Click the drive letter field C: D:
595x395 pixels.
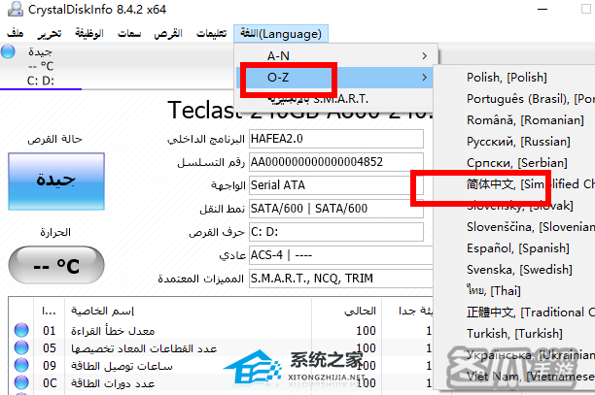click(x=336, y=232)
